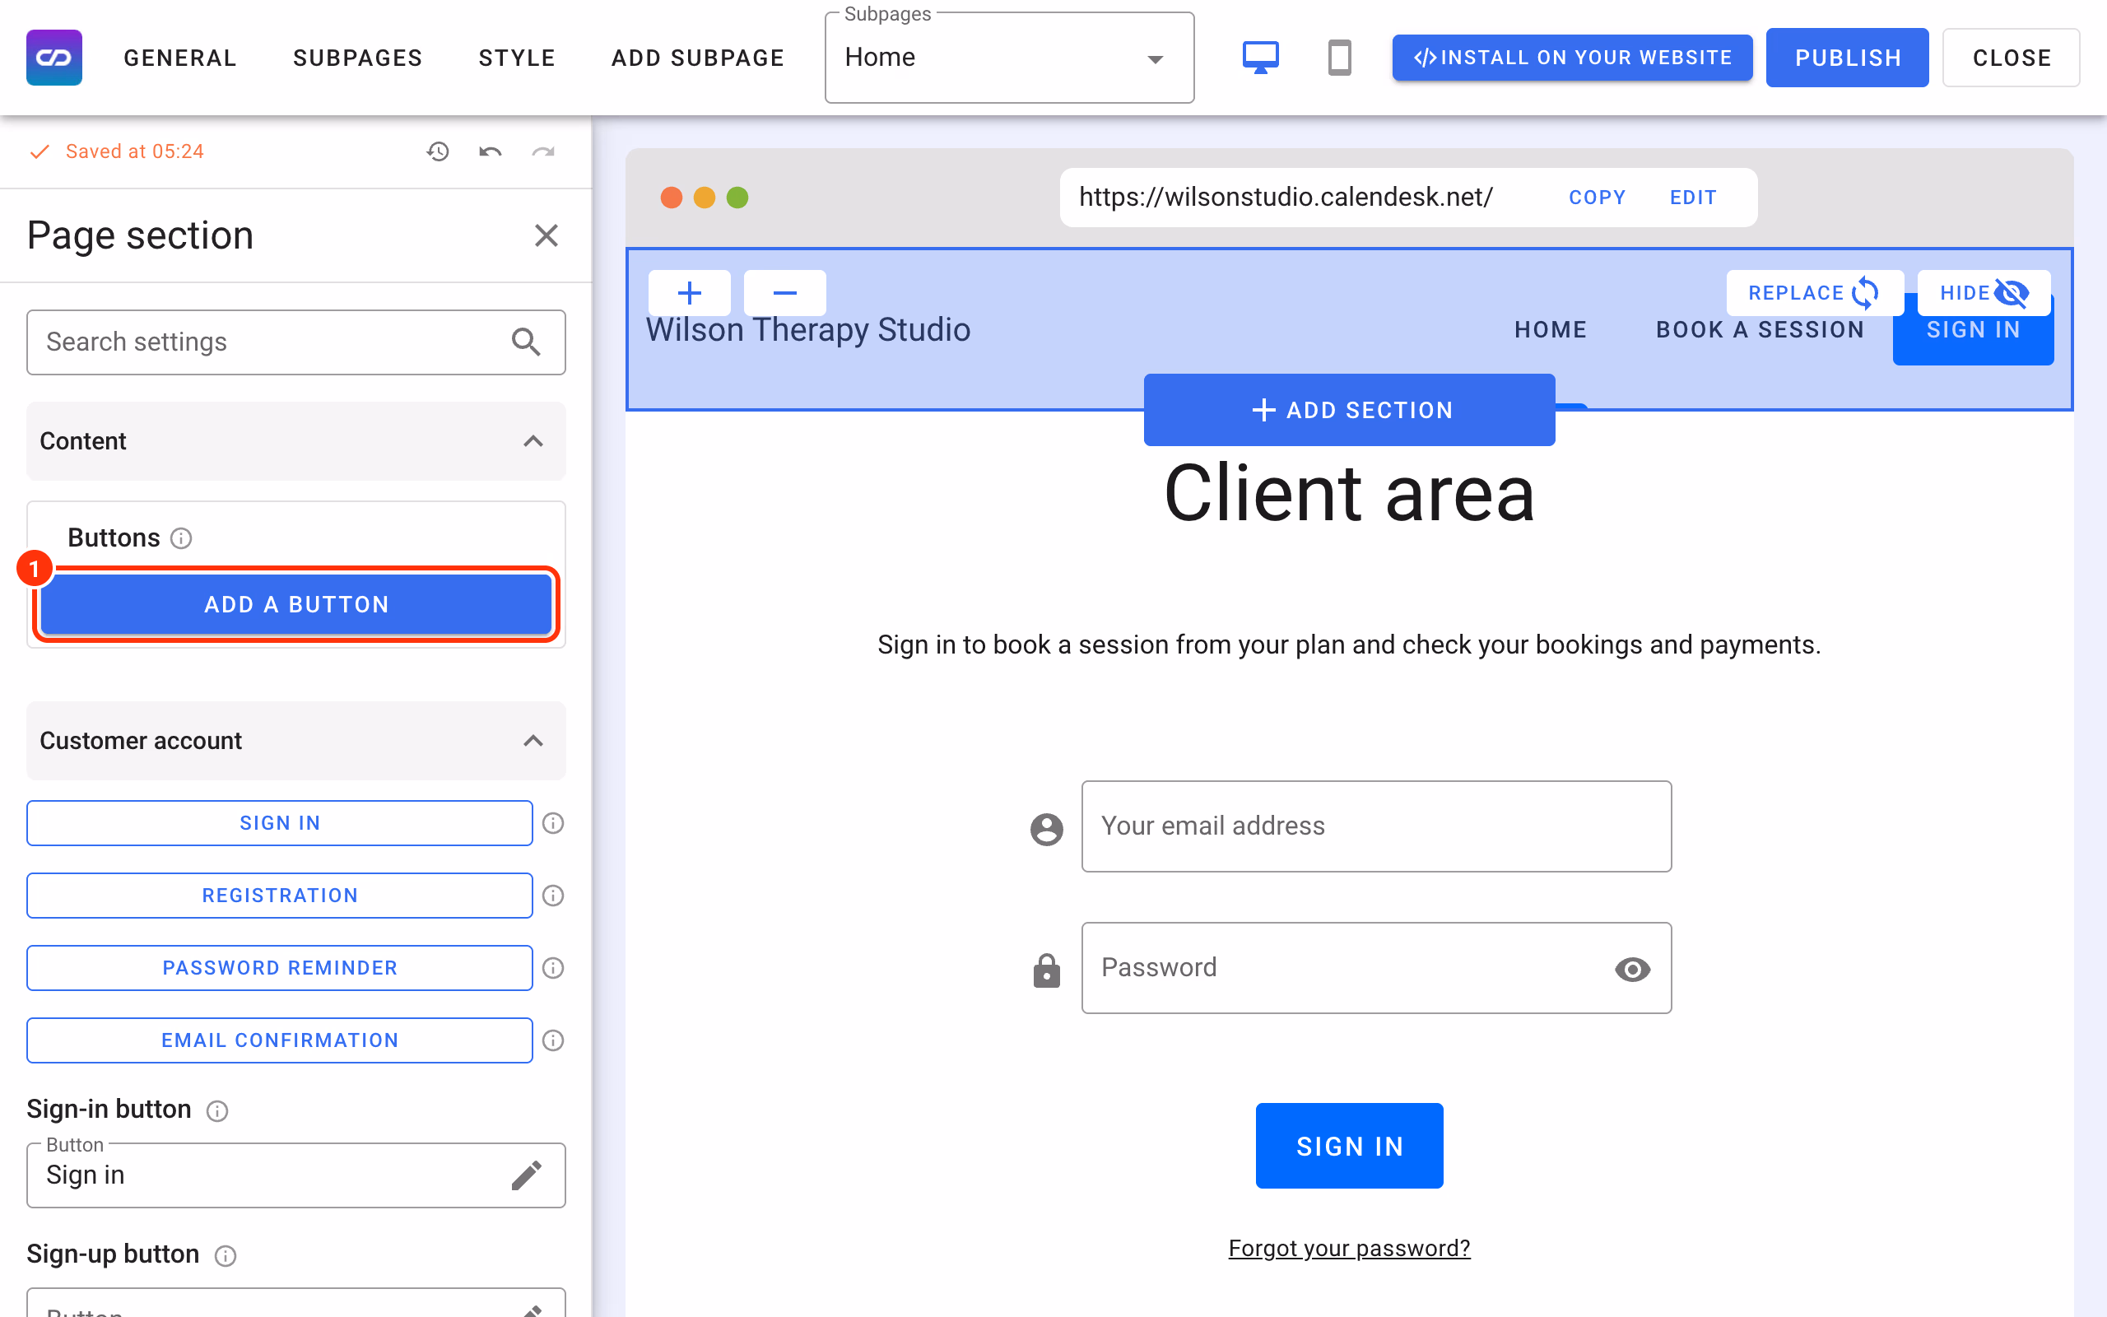This screenshot has height=1317, width=2107.
Task: Show info icon next to Email confirmation
Action: coord(553,1040)
